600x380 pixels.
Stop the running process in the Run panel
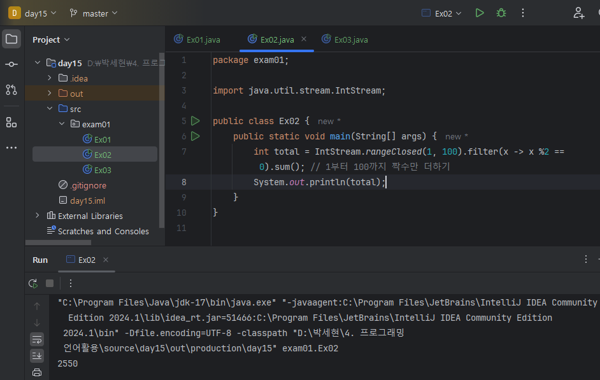pyautogui.click(x=50, y=283)
